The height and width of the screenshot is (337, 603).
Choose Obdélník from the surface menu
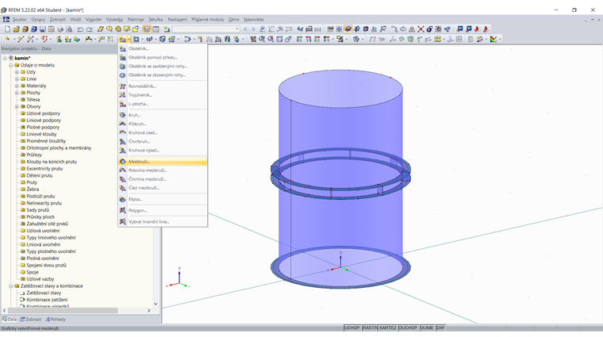pos(163,48)
